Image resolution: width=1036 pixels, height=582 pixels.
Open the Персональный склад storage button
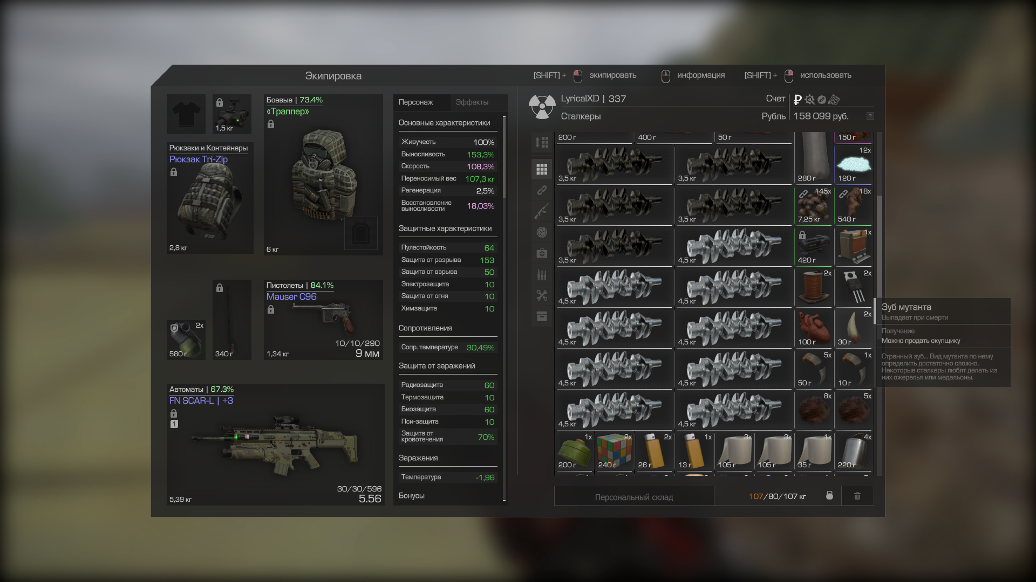(634, 497)
